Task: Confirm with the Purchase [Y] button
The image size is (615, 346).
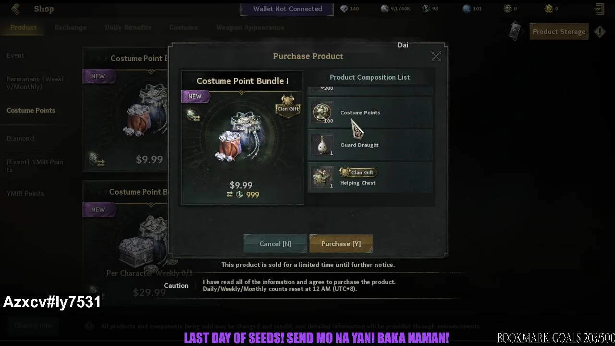Action: click(341, 244)
